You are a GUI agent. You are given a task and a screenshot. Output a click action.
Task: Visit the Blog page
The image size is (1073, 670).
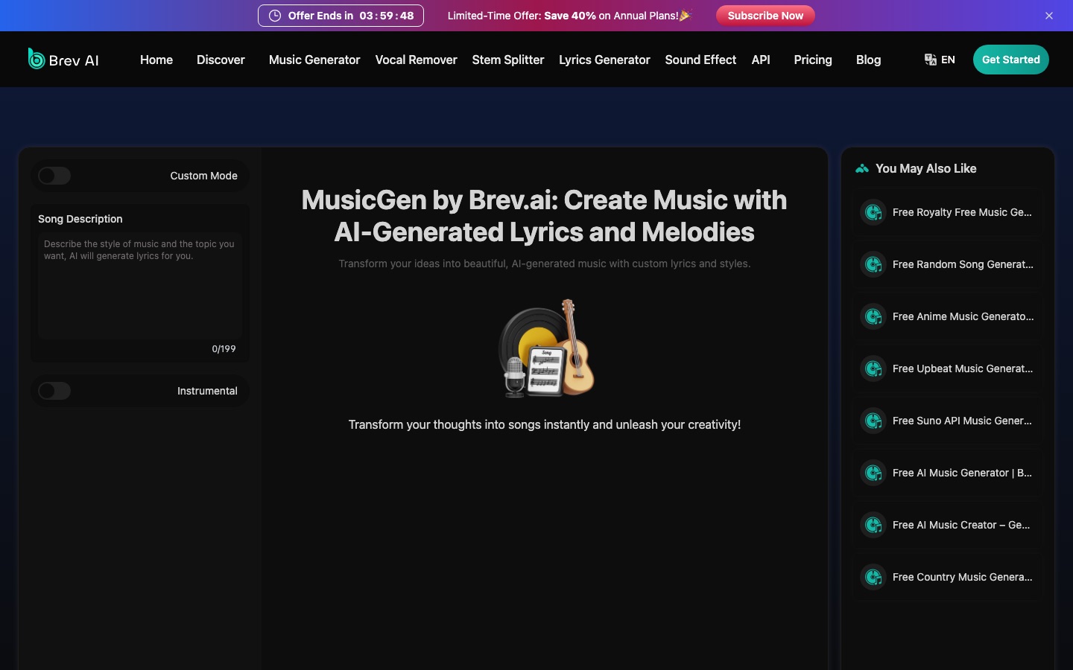point(868,60)
